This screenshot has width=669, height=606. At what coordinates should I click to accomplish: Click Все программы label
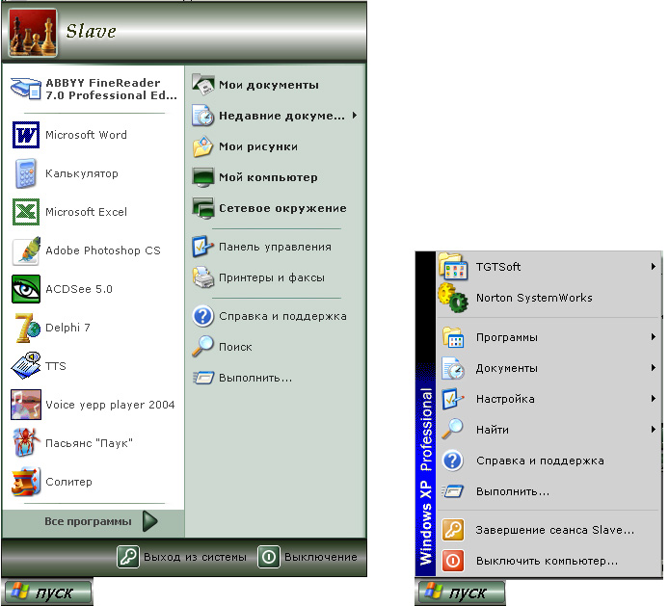click(x=88, y=521)
